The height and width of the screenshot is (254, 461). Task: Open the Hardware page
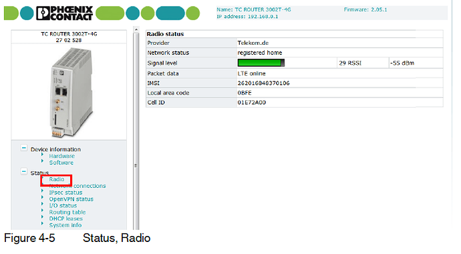(x=61, y=156)
